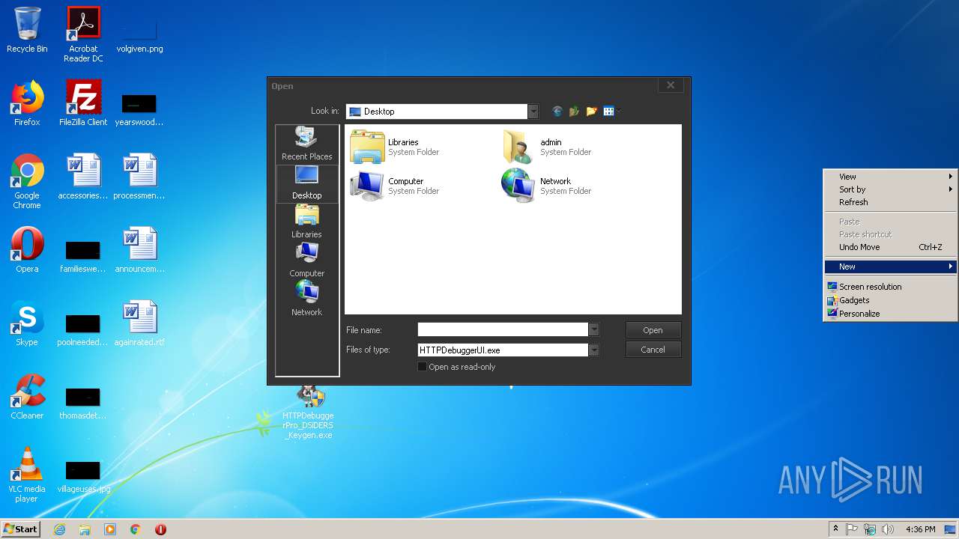This screenshot has width=959, height=539.
Task: Open Opera from the taskbar
Action: click(160, 529)
